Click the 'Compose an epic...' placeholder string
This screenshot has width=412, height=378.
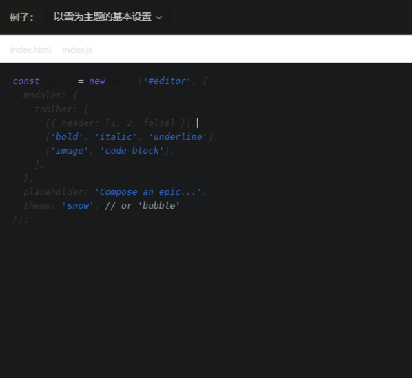pos(148,192)
